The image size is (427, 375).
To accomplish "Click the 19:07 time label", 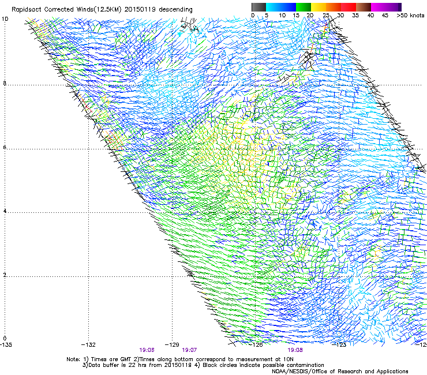I will click(x=189, y=350).
